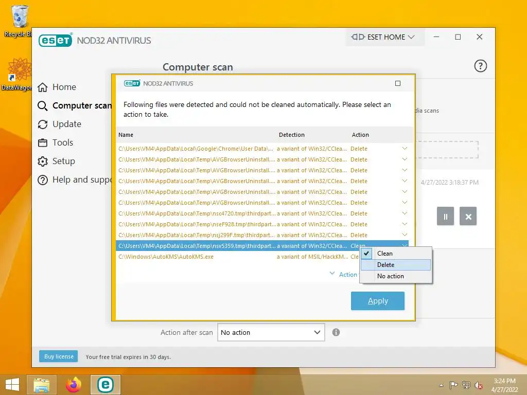Screen dimensions: 527x395
Task: Click the help question mark icon
Action: [480, 66]
